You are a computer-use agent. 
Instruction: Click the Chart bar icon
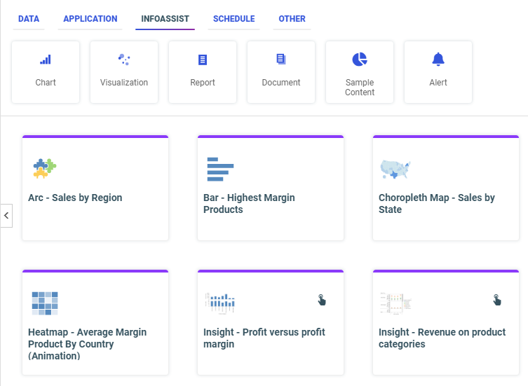point(46,60)
